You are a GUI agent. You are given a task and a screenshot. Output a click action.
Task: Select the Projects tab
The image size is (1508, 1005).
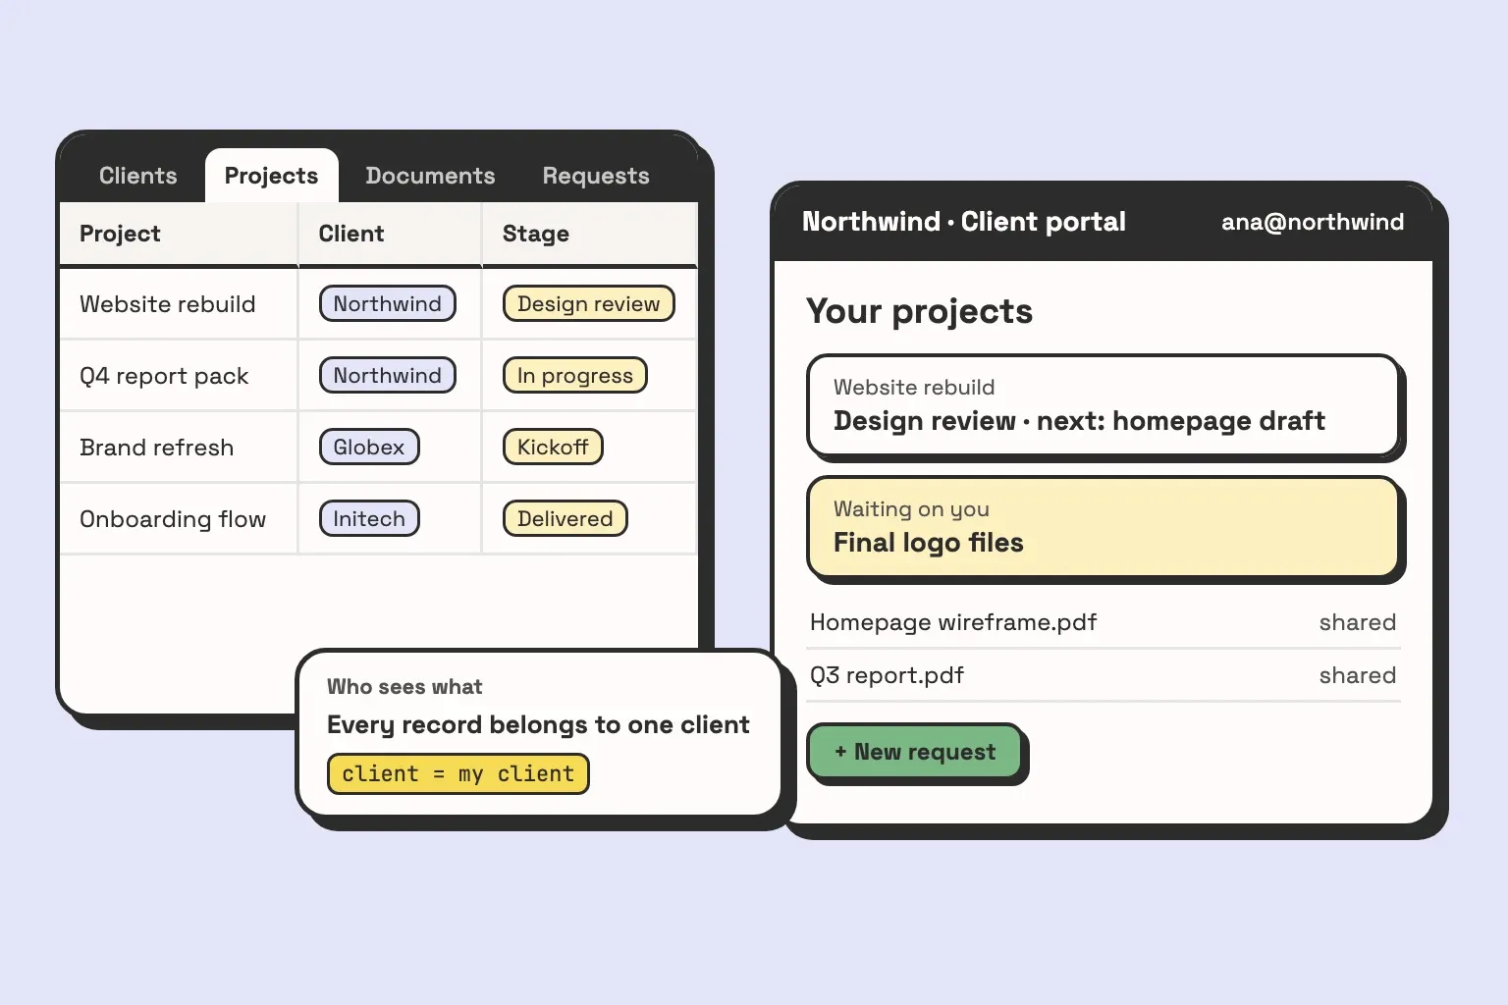click(x=272, y=176)
